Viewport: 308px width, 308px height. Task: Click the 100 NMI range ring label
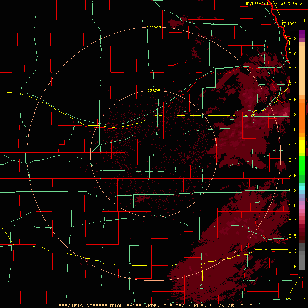pyautogui.click(x=154, y=27)
